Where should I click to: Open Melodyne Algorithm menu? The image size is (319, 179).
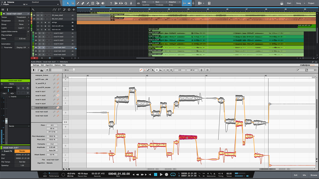[x=49, y=65]
